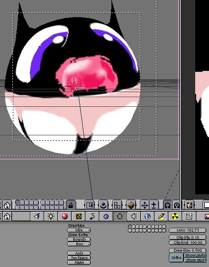Viewport: 209px width, 267px height.
Task: Open the view mode (camera/perspective) icon menu
Action: click(x=103, y=205)
